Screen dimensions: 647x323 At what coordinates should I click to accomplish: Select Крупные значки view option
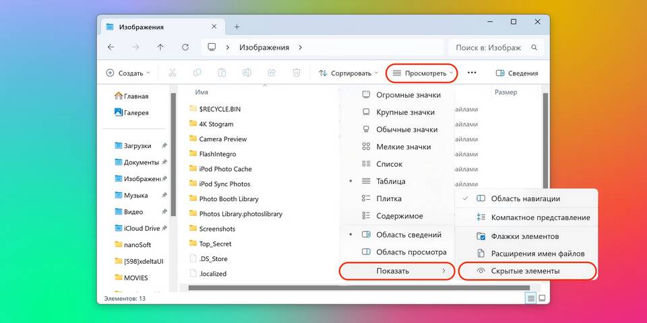click(x=397, y=112)
